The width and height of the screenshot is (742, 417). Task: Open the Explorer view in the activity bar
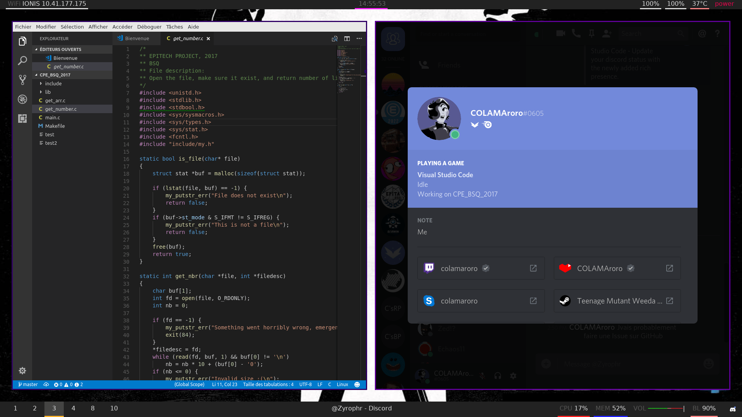(22, 41)
